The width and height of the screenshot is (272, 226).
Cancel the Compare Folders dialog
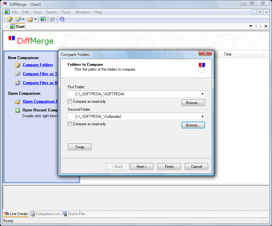(x=196, y=167)
